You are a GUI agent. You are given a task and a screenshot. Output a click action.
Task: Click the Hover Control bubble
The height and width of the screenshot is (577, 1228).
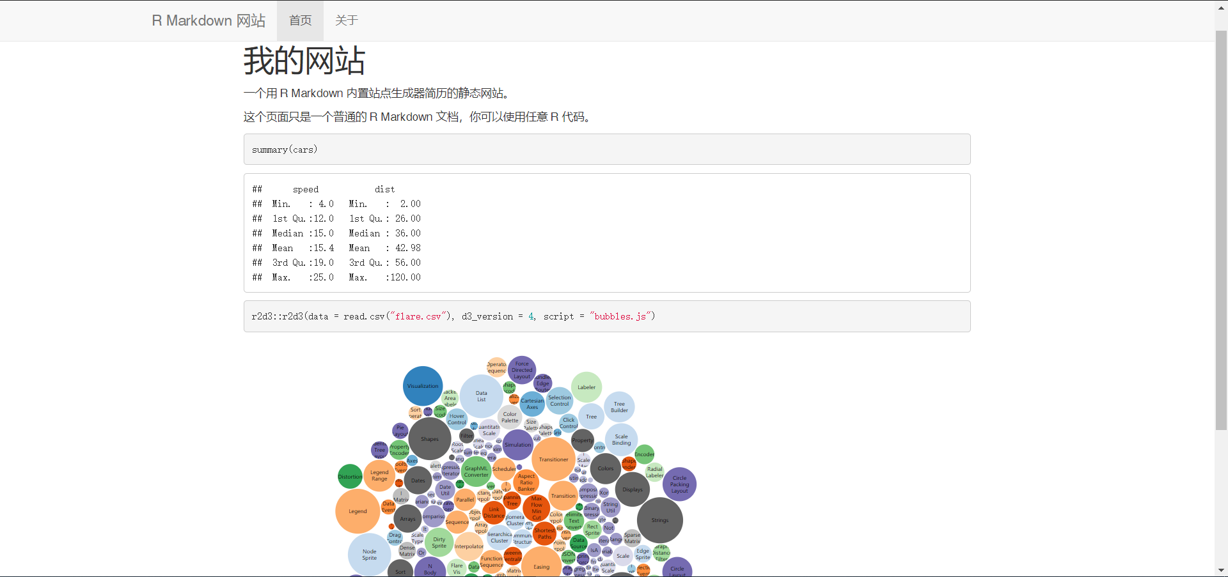[457, 419]
